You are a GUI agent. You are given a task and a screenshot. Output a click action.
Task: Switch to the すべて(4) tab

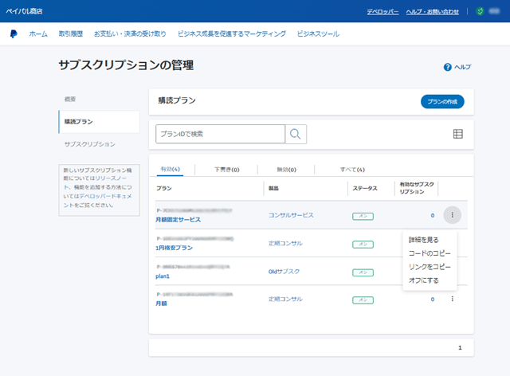coord(351,170)
